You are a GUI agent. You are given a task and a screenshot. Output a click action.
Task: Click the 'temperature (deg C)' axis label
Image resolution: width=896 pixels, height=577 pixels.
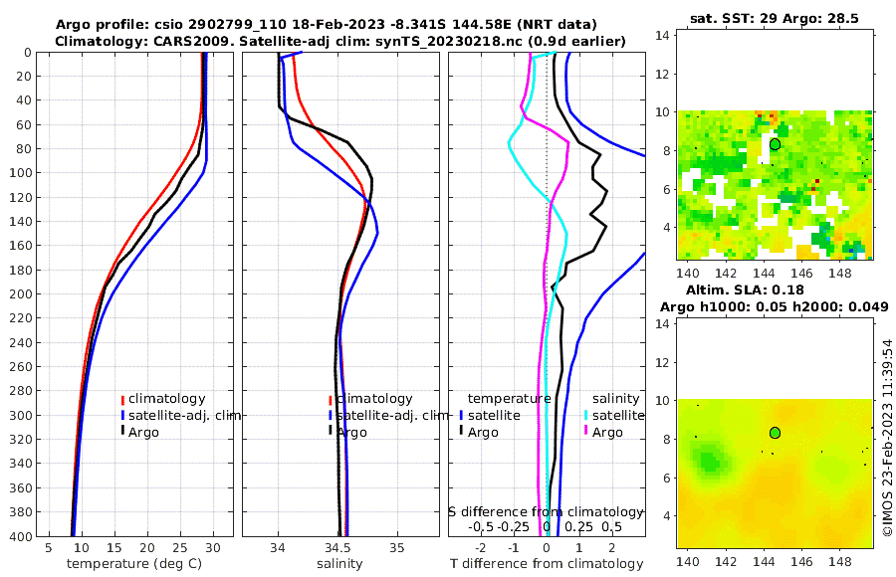[x=134, y=564]
